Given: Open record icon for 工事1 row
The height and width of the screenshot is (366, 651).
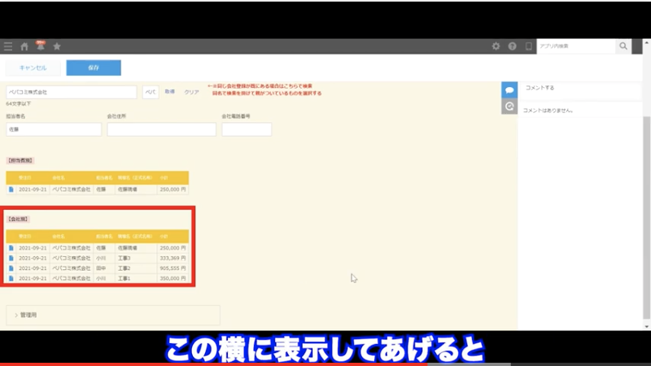Looking at the screenshot, I should tap(11, 278).
